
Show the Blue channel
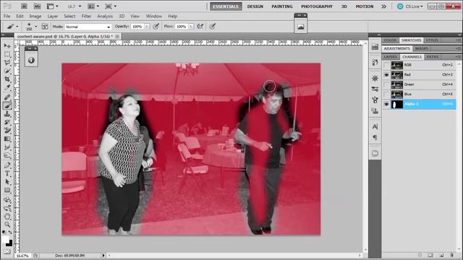(x=386, y=95)
